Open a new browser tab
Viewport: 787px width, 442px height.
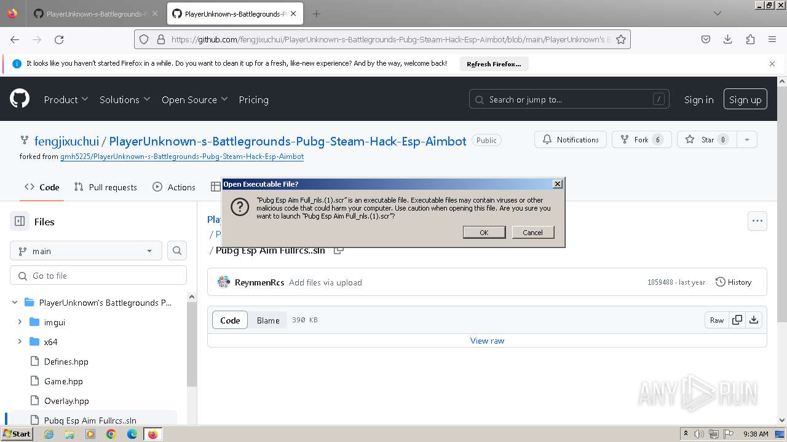pyautogui.click(x=316, y=14)
